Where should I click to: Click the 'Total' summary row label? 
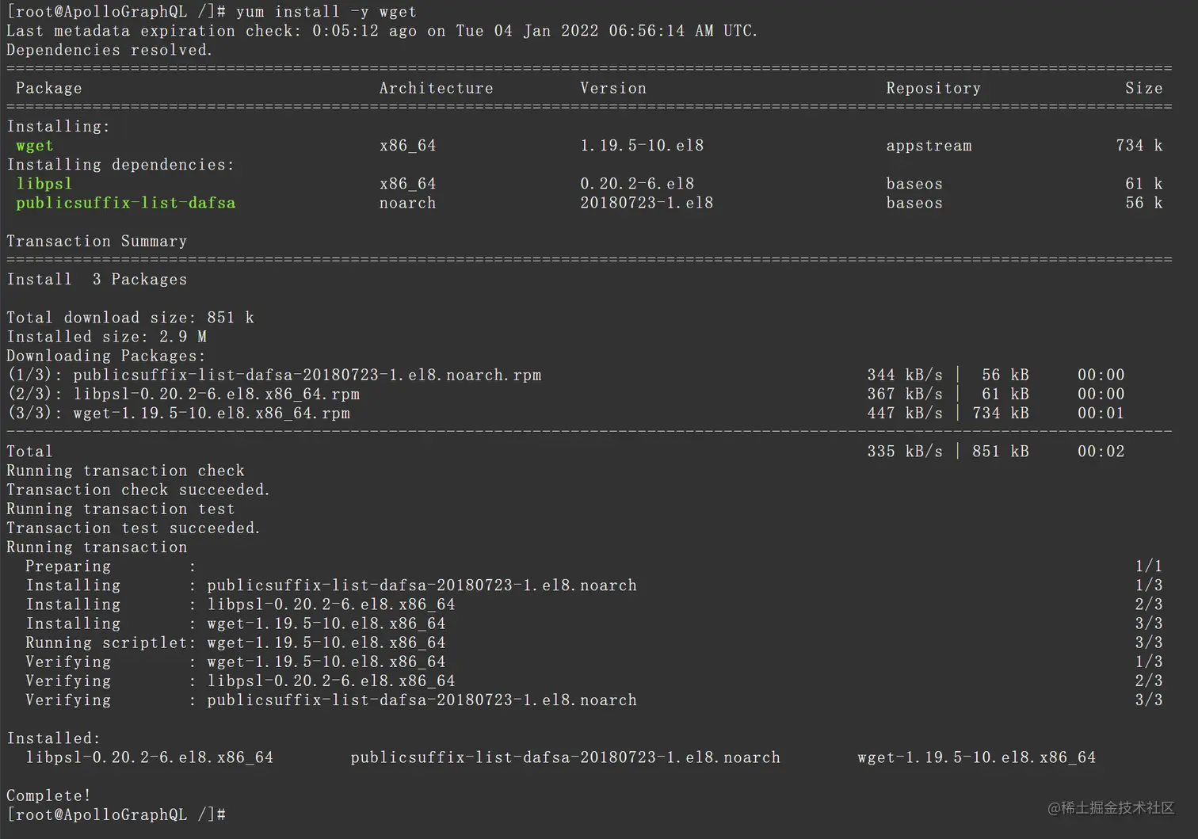click(x=29, y=452)
